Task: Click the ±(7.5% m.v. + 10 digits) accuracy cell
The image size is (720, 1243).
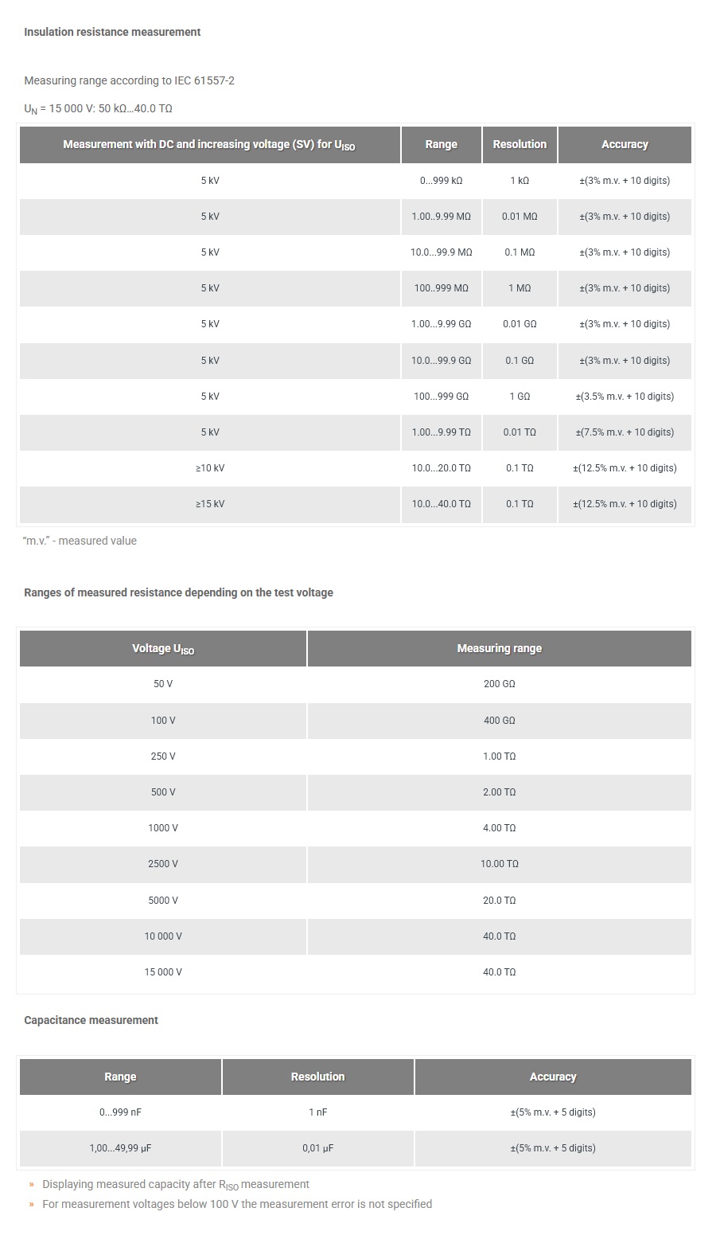Action: coord(625,432)
